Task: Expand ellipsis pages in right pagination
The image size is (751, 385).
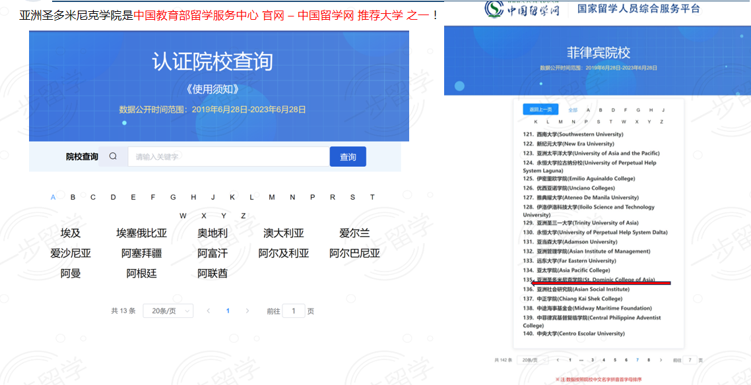Action: coord(581,360)
